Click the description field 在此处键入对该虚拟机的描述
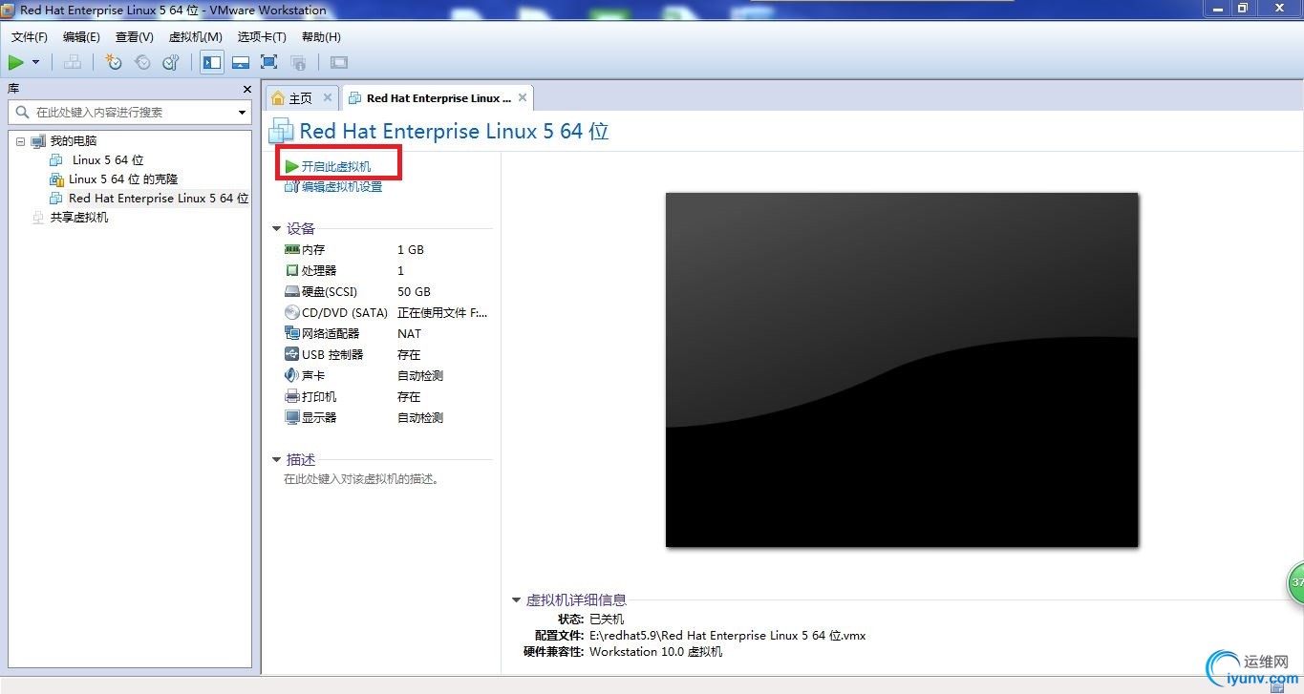This screenshot has width=1304, height=694. click(363, 479)
